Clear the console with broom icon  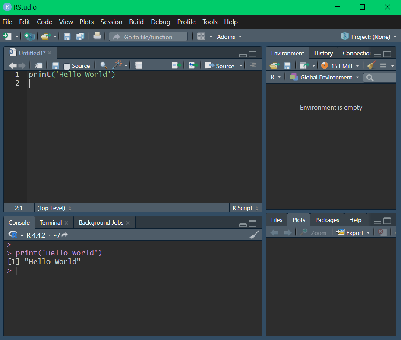(x=254, y=235)
